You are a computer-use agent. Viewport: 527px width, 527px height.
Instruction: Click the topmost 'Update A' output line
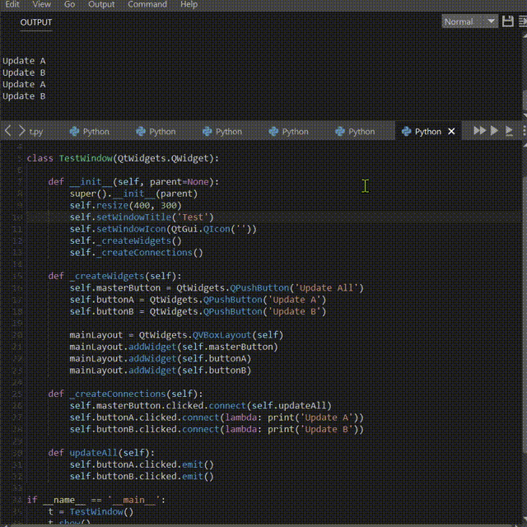[x=24, y=61]
